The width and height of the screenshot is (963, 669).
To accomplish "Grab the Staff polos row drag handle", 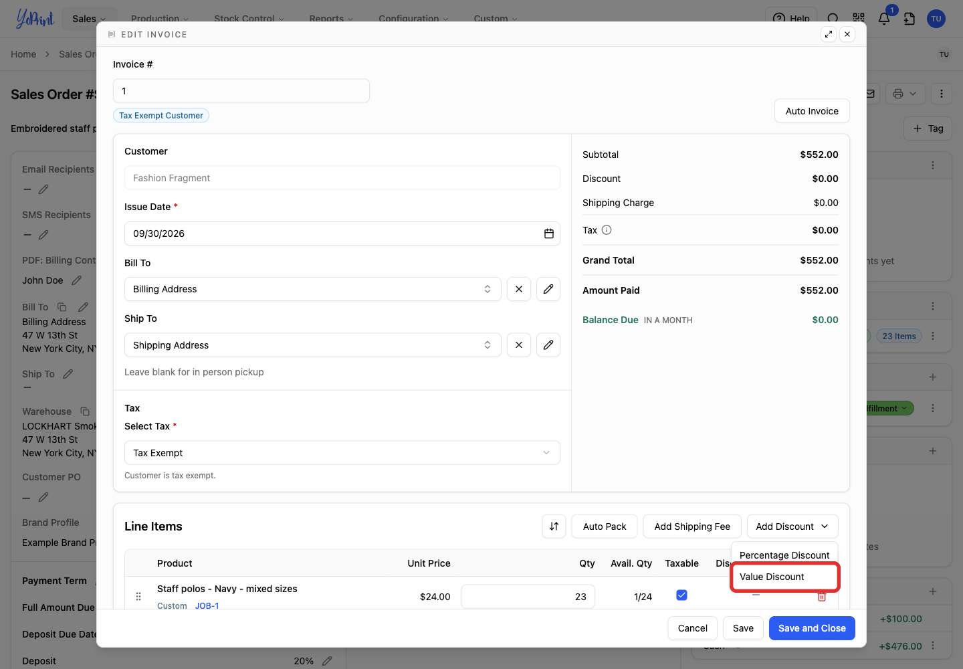I will 138,596.
